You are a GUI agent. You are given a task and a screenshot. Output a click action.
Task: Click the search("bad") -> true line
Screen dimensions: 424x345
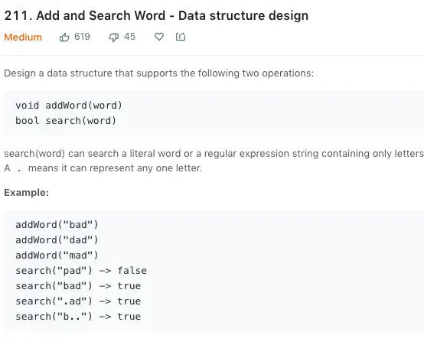tap(78, 286)
